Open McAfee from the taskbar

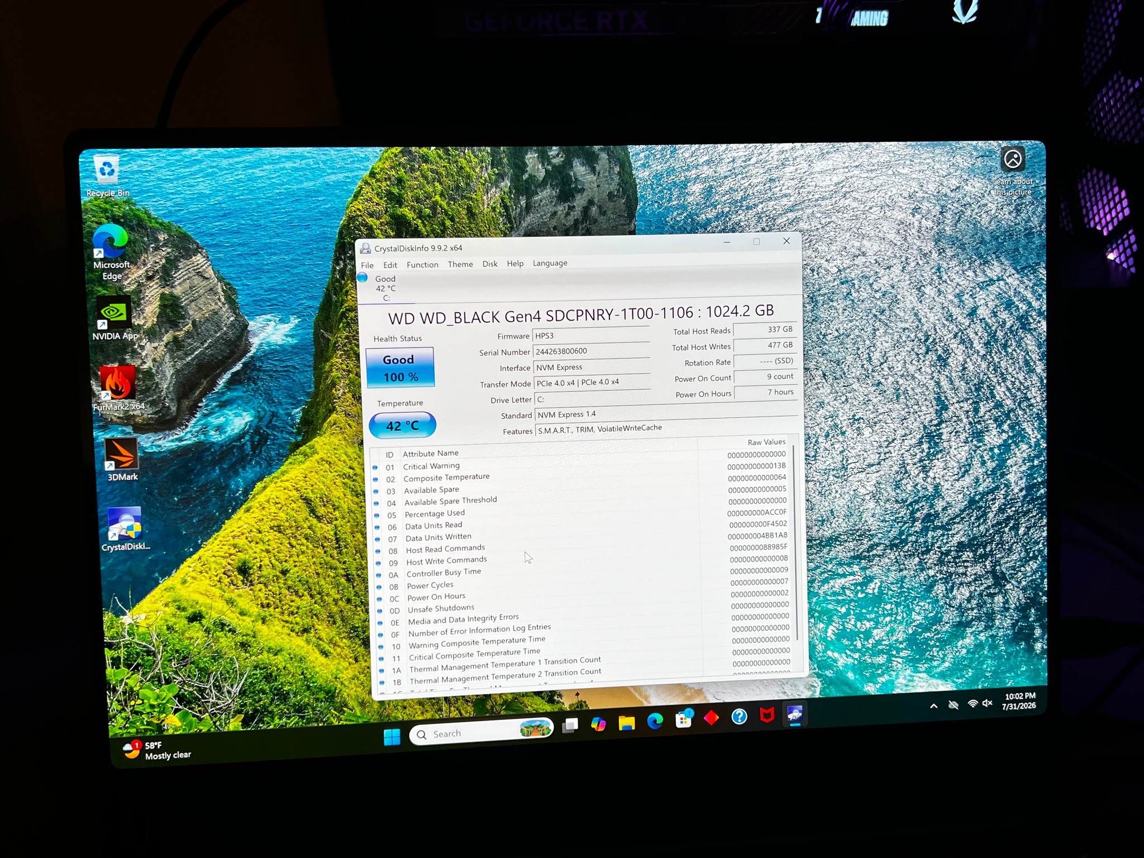coord(767,714)
